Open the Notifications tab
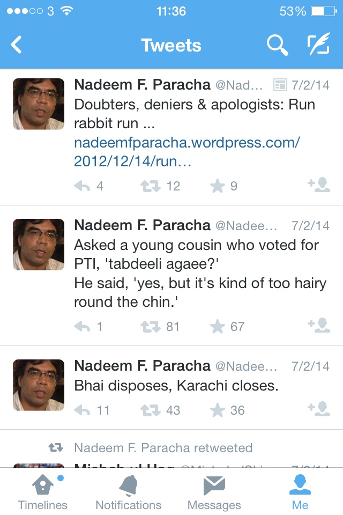 pos(128,492)
